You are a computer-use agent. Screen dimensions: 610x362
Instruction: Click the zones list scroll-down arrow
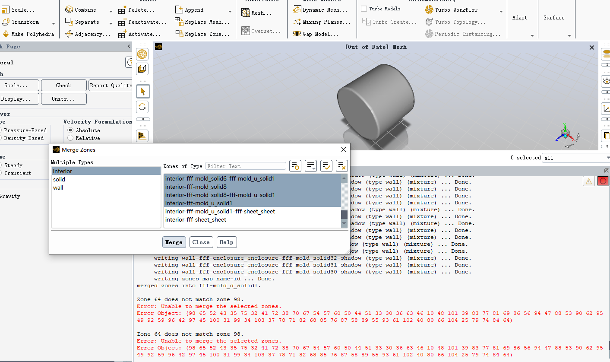pos(344,224)
